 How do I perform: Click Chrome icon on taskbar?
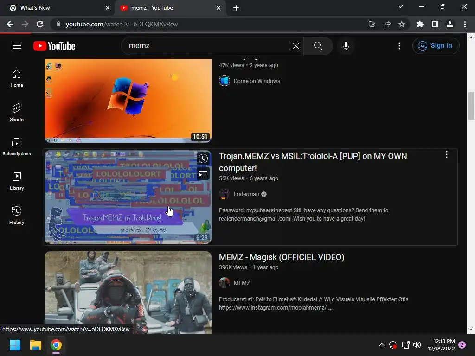[56, 345]
